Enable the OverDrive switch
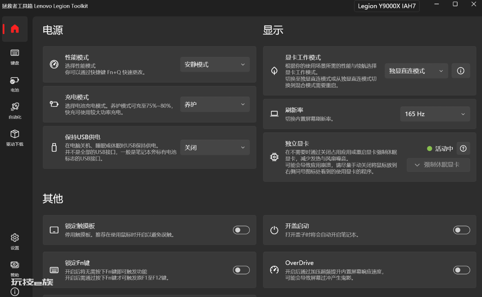This screenshot has width=482, height=297. tap(462, 270)
